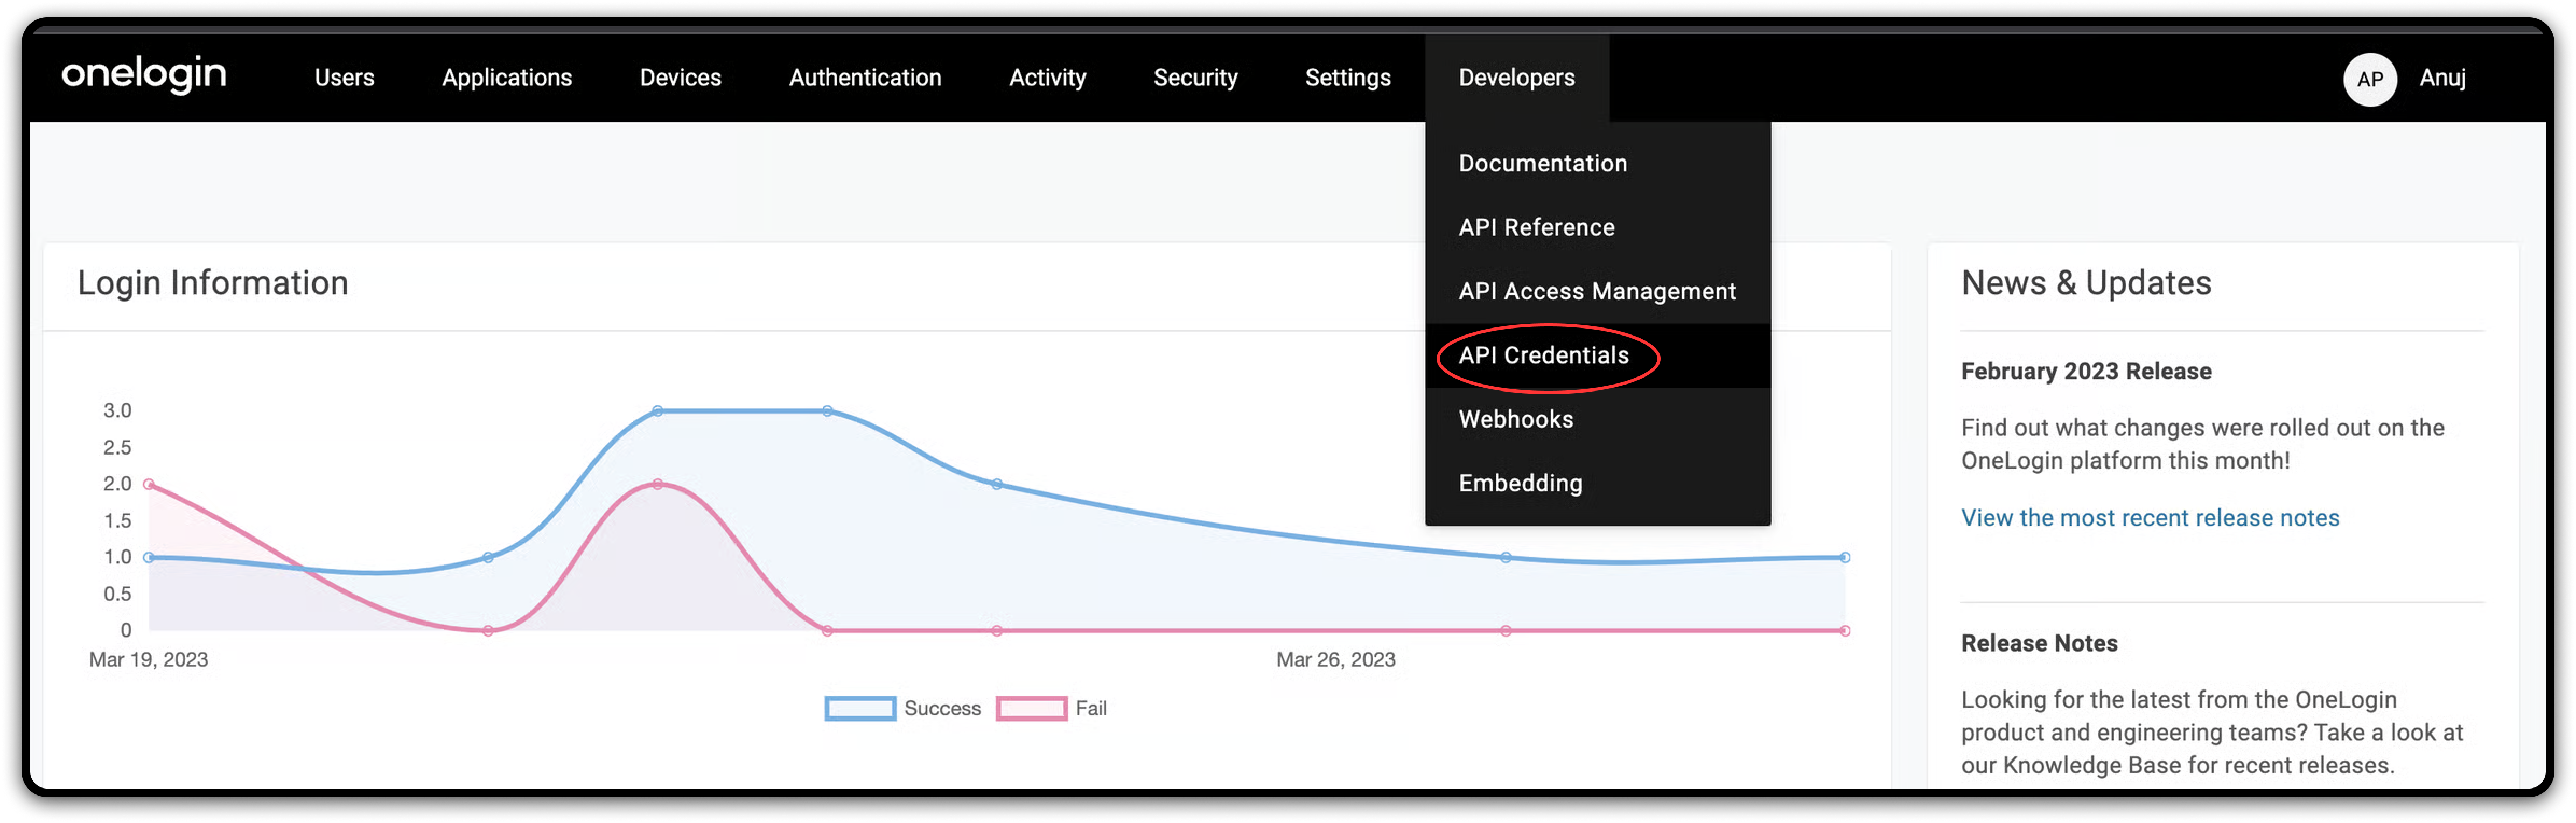Open the Applications menu
2576x823 pixels.
coord(506,78)
